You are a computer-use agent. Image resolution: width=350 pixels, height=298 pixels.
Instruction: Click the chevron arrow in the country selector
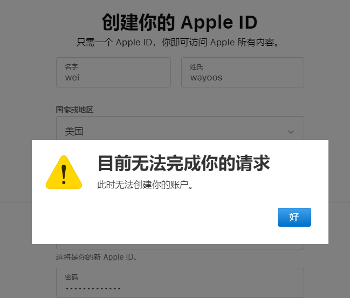click(291, 132)
